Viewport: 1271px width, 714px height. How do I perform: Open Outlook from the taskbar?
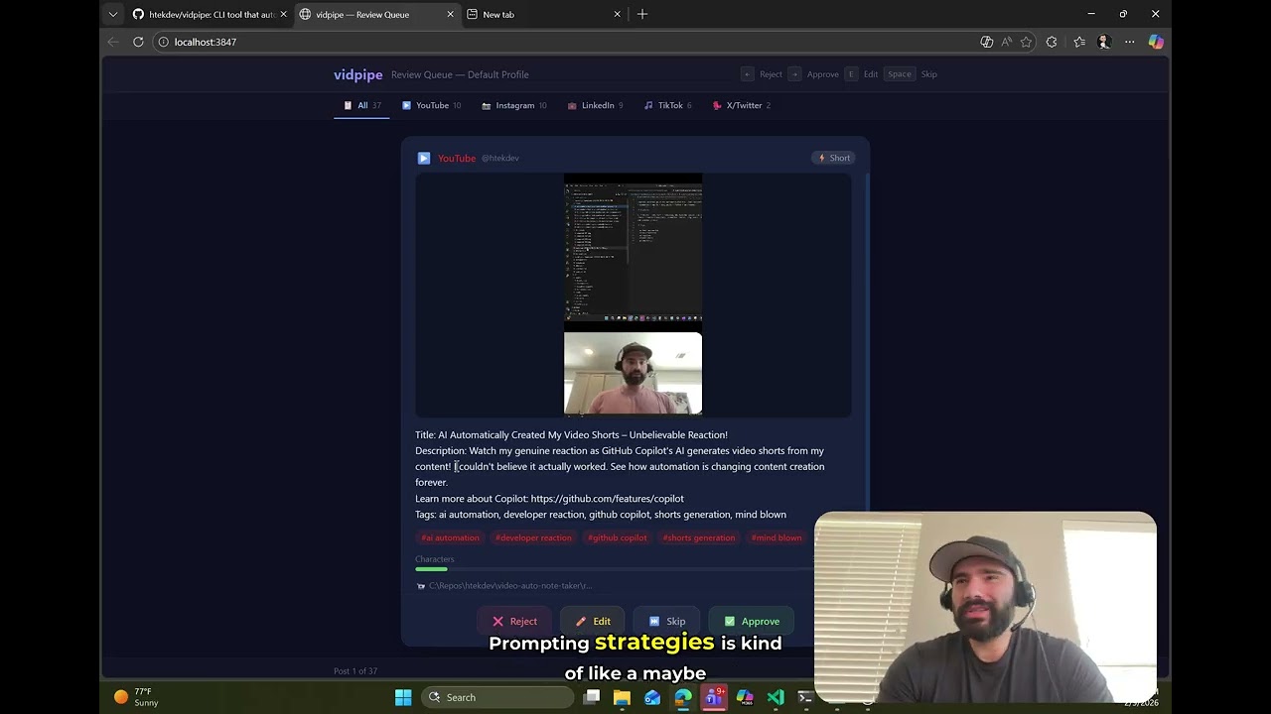[x=652, y=697]
